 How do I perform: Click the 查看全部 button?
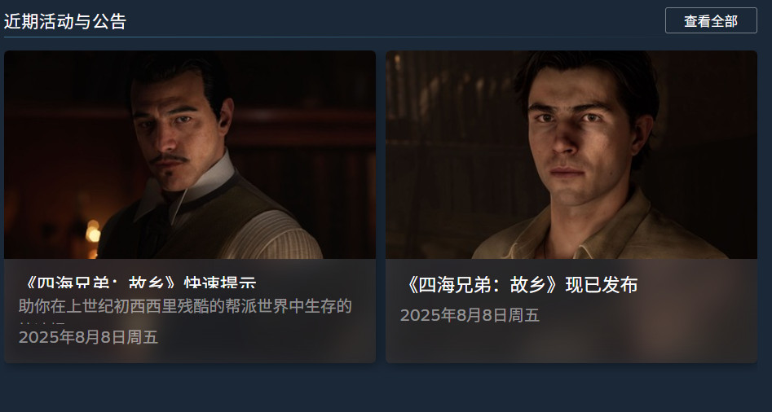click(x=711, y=20)
